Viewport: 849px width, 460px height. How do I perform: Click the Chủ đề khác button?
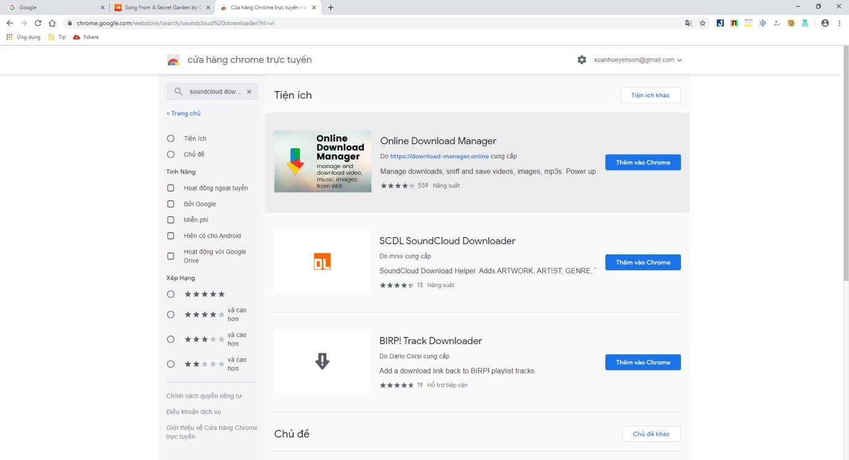click(651, 434)
